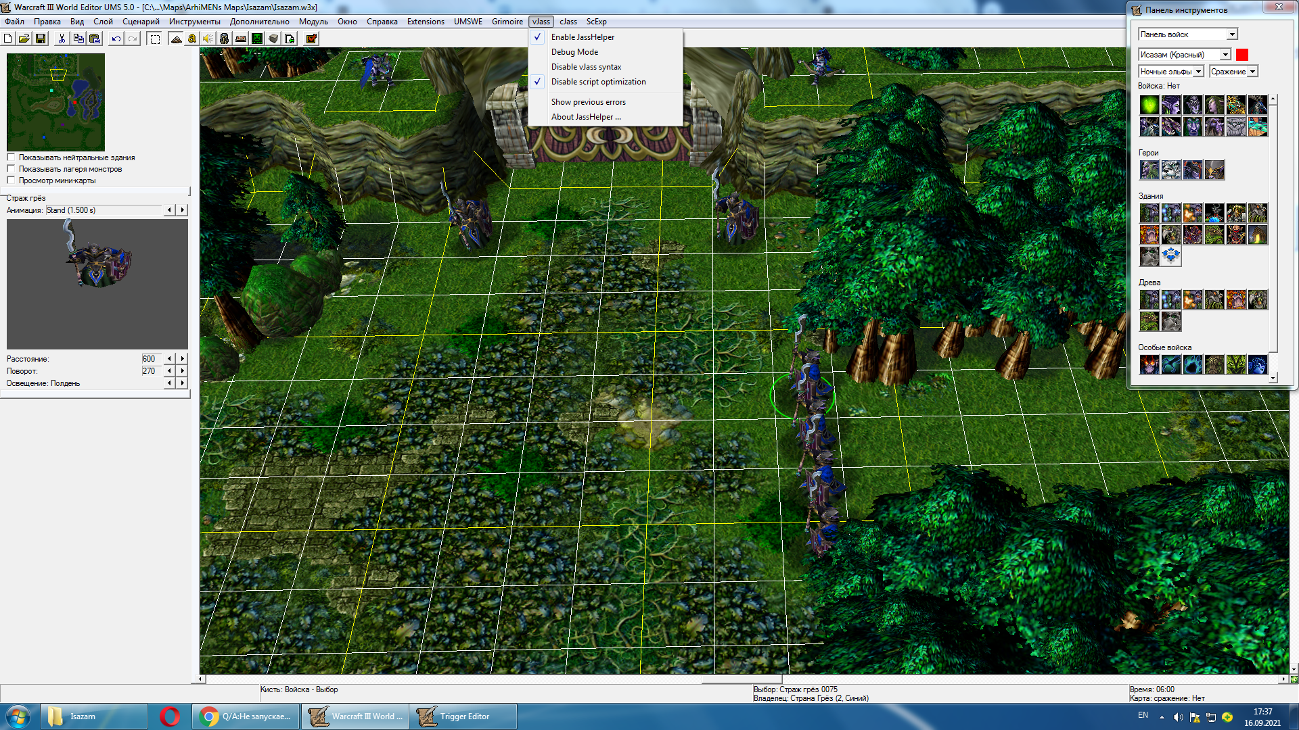Screen dimensions: 1299x730
Task: Open the AI Editor green face icon
Action: 257,39
